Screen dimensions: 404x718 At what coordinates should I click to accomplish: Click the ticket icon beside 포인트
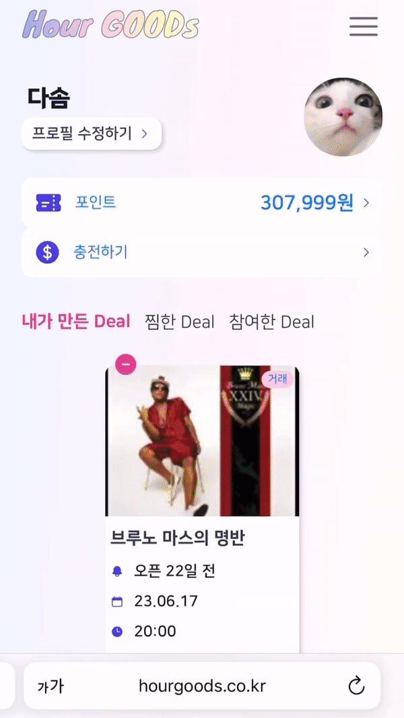coord(48,203)
